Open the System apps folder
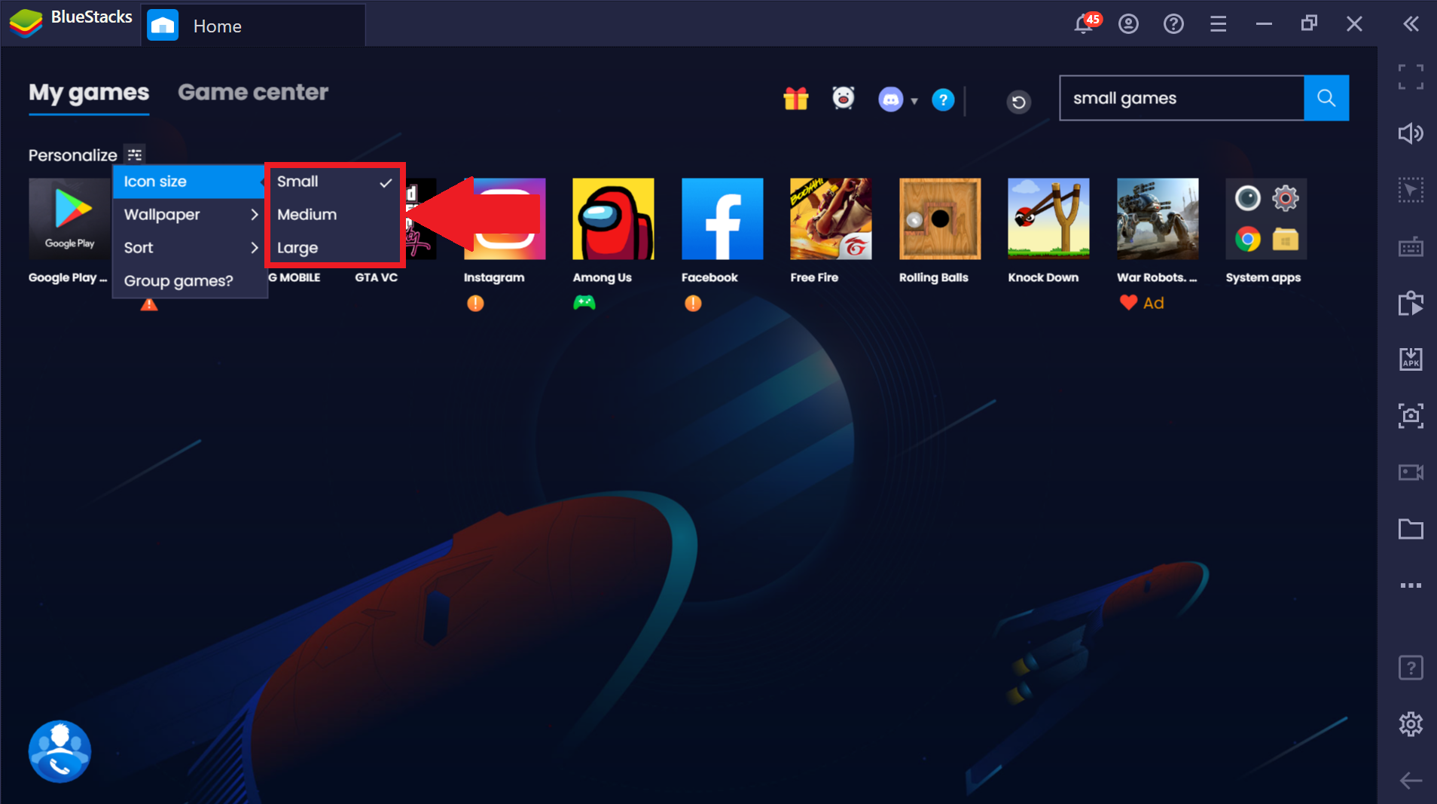 tap(1266, 219)
